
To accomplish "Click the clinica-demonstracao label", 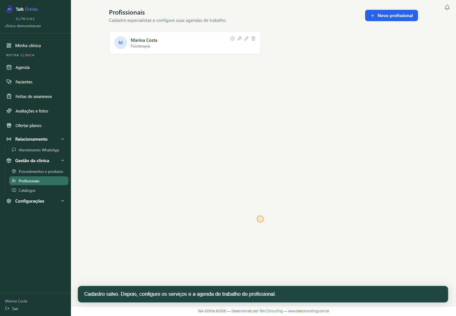I will [23, 26].
